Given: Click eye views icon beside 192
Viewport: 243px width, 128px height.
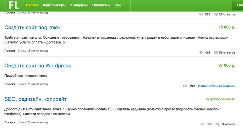Looking at the screenshot, I should click(x=185, y=86).
